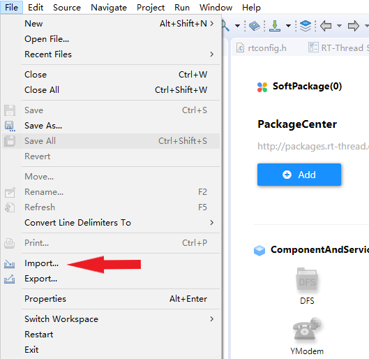Click the Export icon in File menu
Image resolution: width=369 pixels, height=359 pixels.
tap(9, 279)
